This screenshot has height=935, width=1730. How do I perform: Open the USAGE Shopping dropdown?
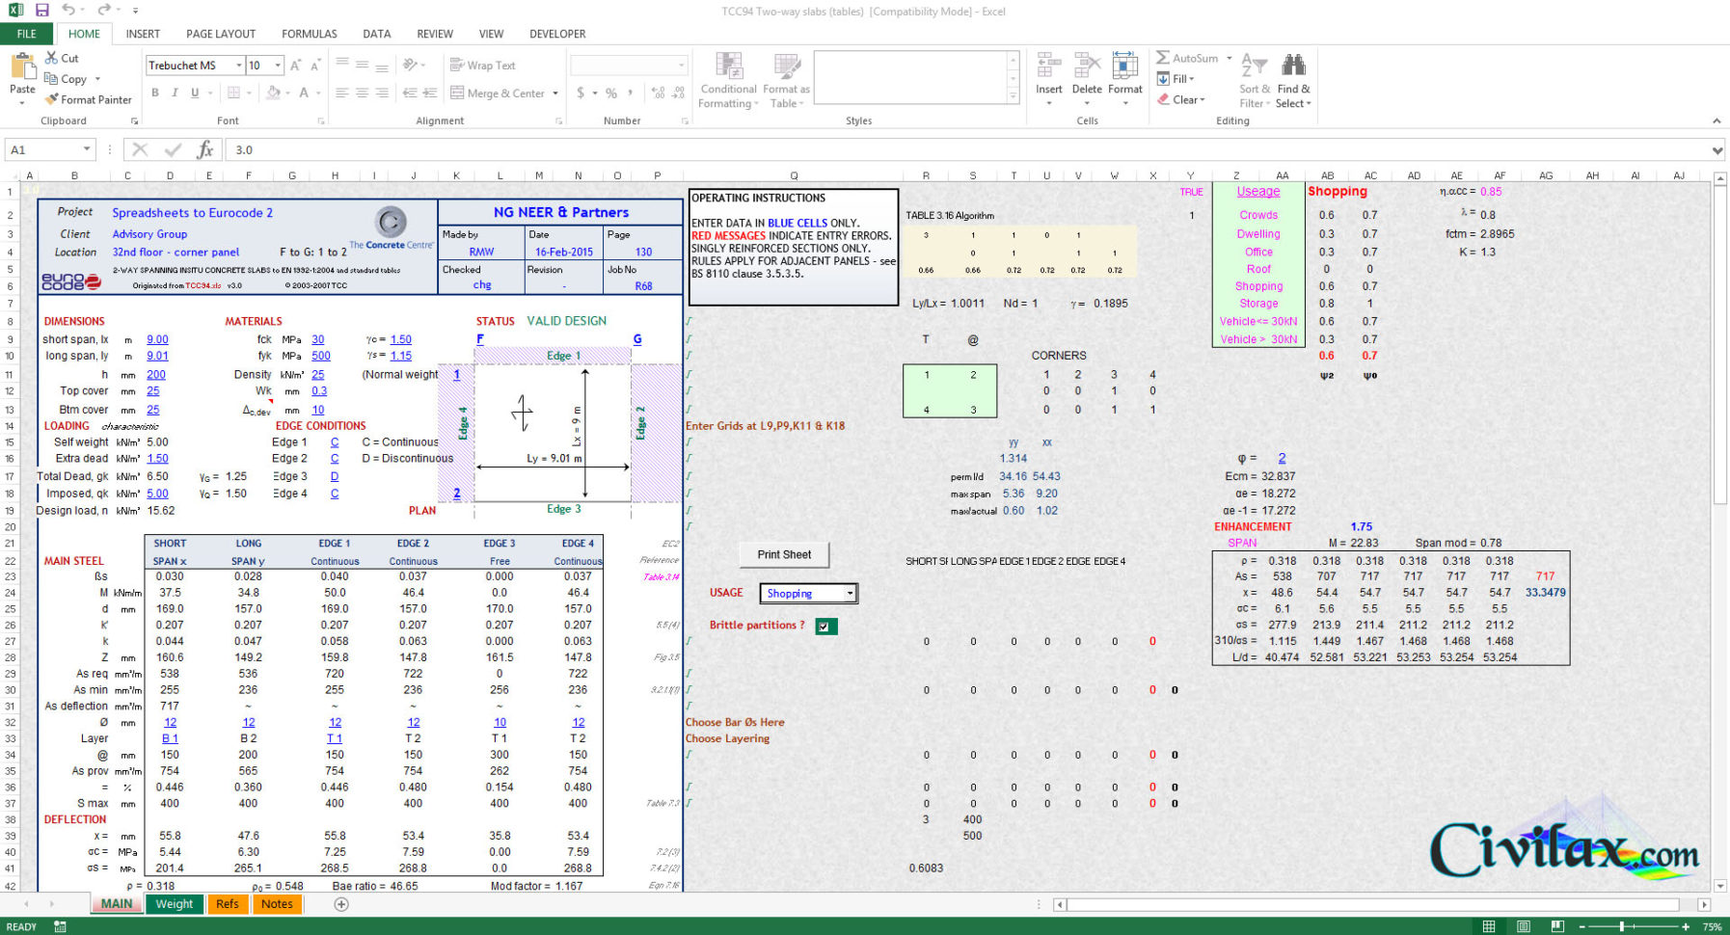[848, 593]
